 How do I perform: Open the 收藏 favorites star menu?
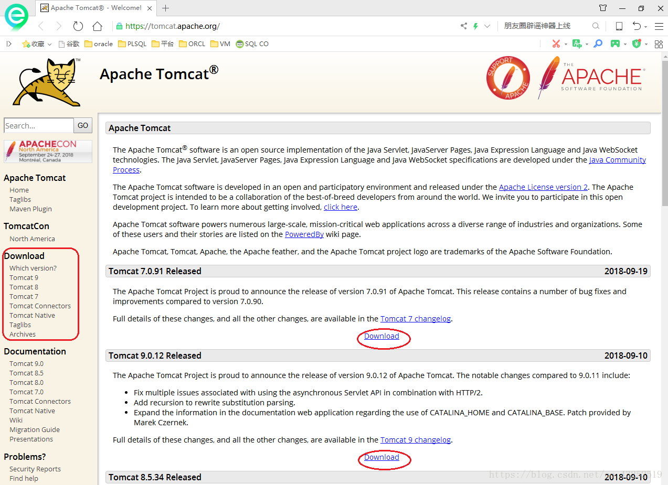click(37, 44)
